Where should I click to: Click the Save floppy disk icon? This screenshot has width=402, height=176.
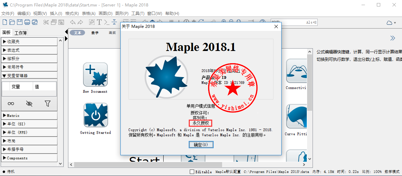pyautogui.click(x=20, y=22)
